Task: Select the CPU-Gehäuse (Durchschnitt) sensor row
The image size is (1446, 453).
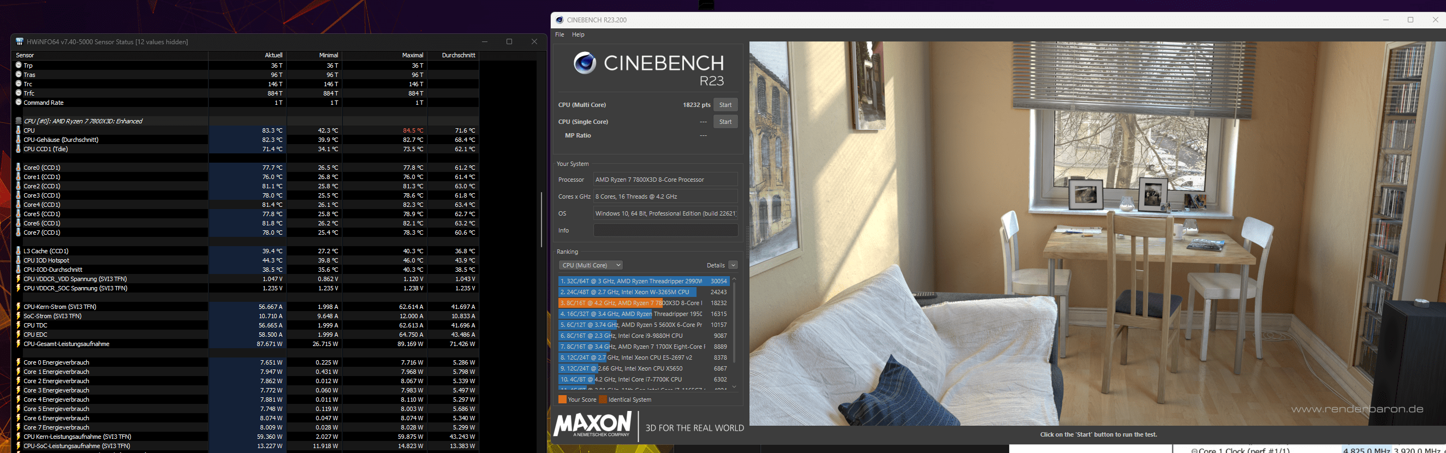Action: [246, 140]
